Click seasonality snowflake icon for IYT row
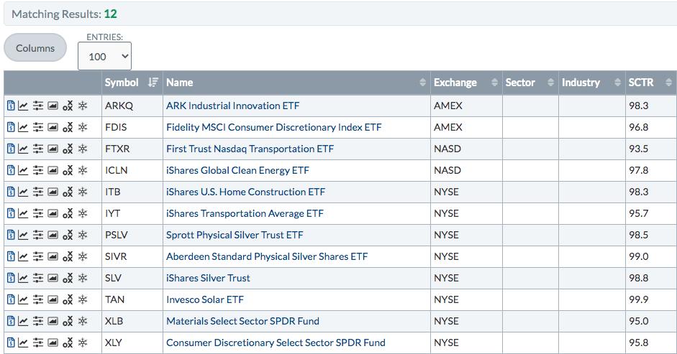 pyautogui.click(x=82, y=213)
